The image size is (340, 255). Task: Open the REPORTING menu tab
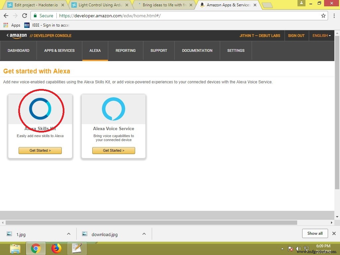[126, 50]
